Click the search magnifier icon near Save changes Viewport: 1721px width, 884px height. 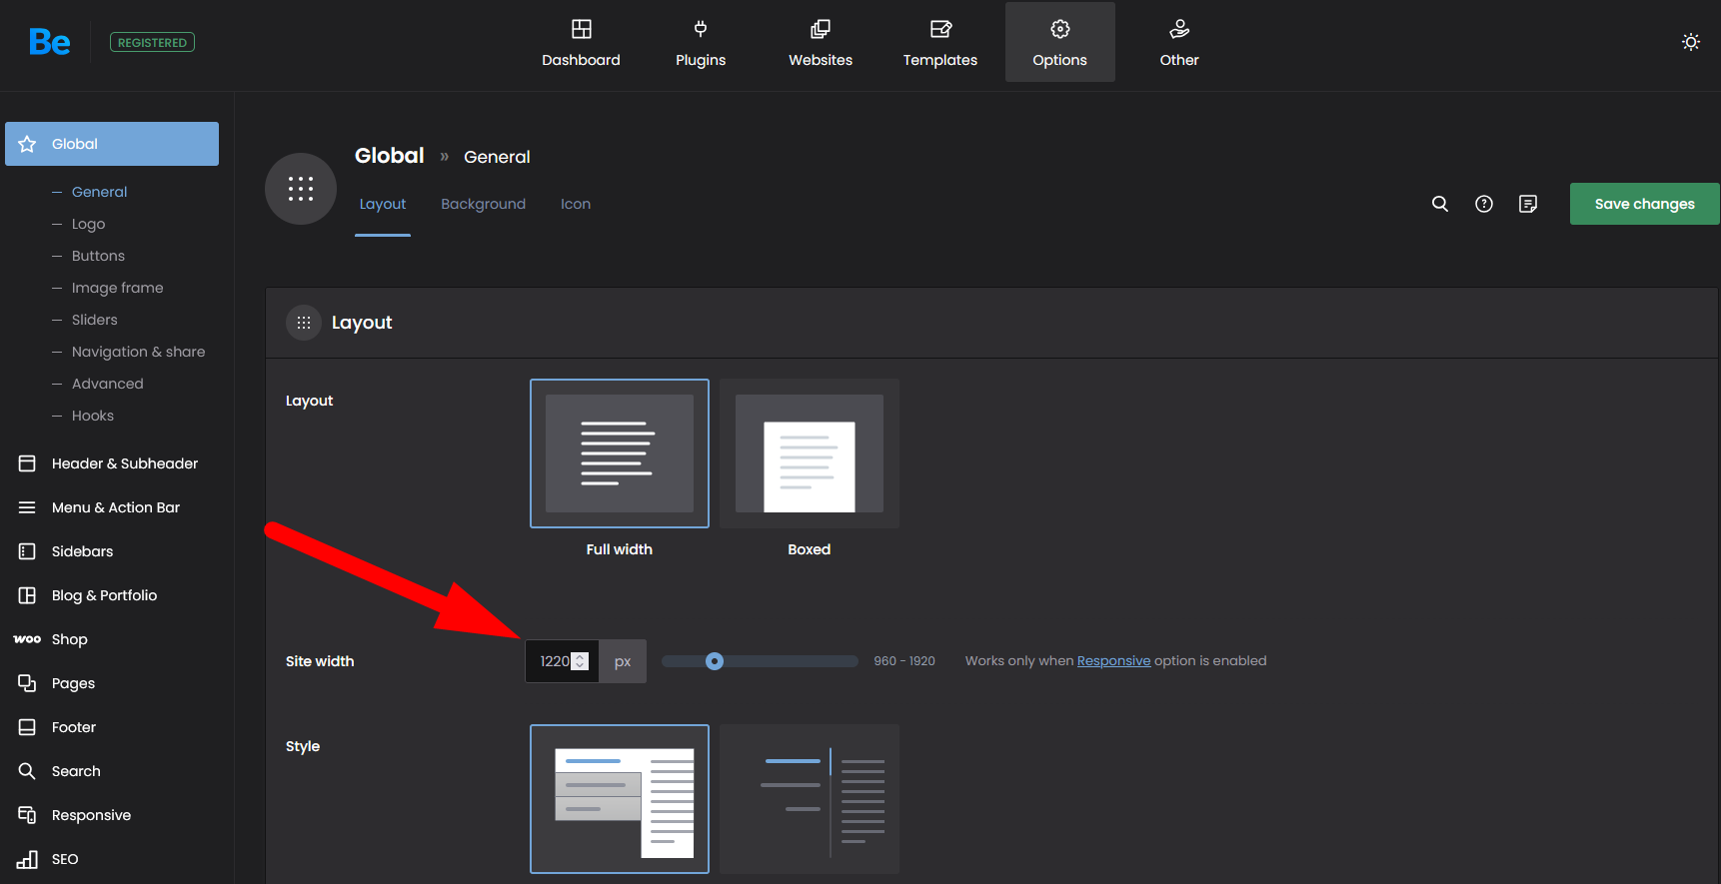click(1439, 204)
